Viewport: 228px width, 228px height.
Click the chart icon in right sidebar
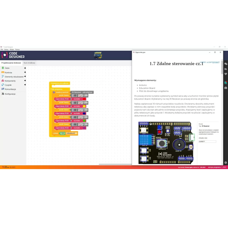pyautogui.click(x=225, y=68)
